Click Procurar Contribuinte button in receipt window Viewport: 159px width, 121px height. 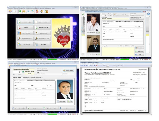(68, 70)
